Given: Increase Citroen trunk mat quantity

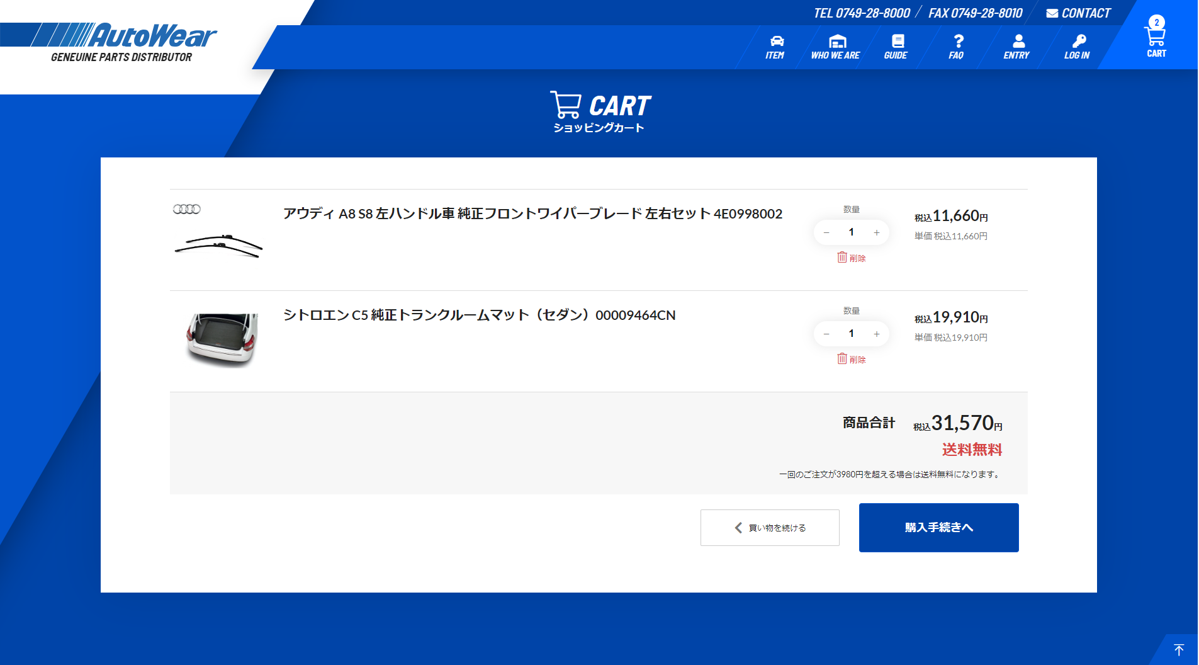Looking at the screenshot, I should click(877, 334).
